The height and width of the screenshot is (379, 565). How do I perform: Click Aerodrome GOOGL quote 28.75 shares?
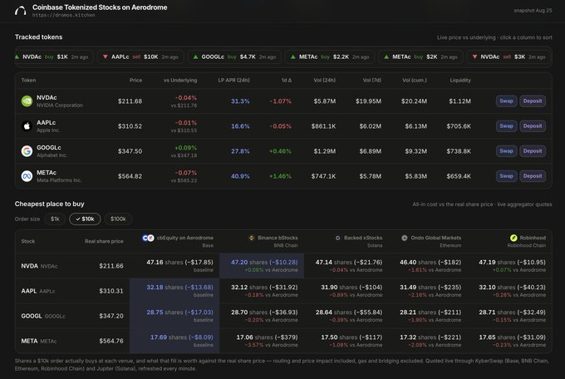click(x=179, y=313)
